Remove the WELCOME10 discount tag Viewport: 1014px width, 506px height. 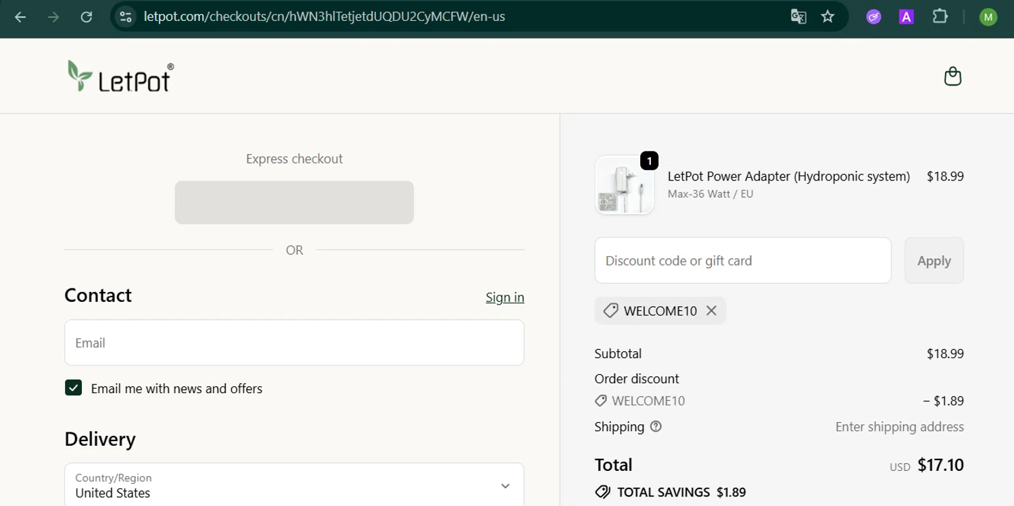[711, 311]
